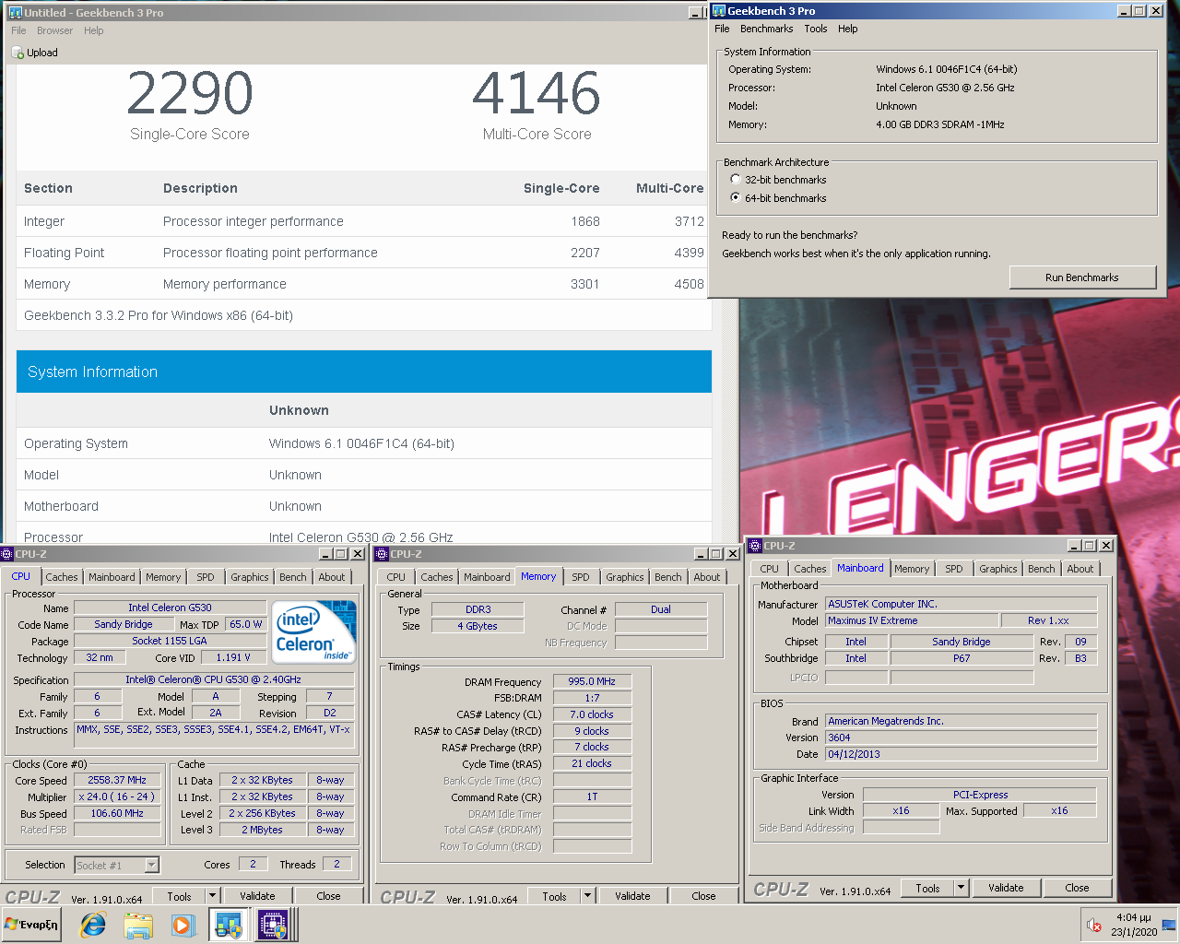Viewport: 1180px width, 944px height.
Task: Click the Core Speed 2558.37 MHz field
Action: click(117, 780)
